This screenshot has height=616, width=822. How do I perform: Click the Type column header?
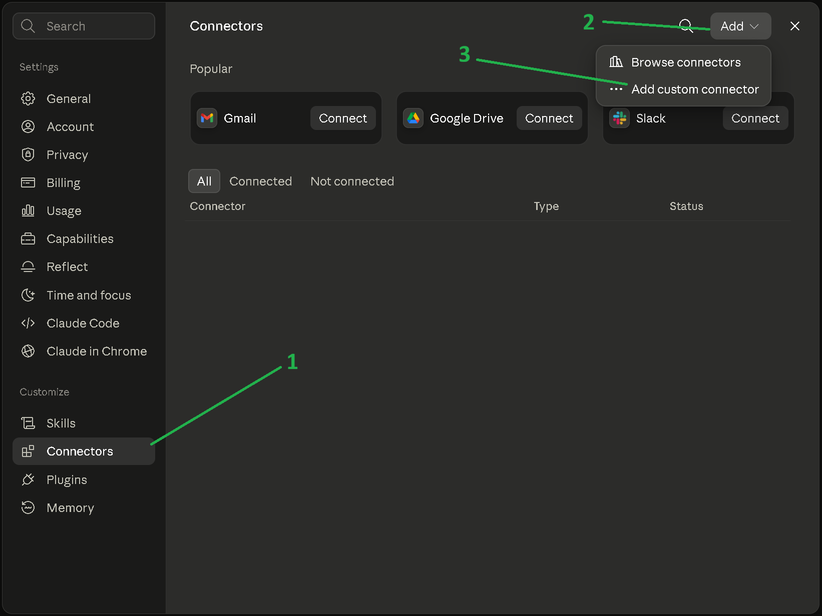pos(546,206)
